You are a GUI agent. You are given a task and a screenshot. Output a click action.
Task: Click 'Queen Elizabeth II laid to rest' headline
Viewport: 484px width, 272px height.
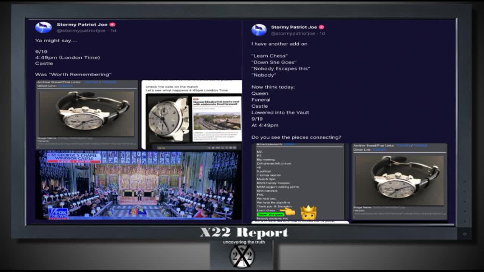coord(216,104)
